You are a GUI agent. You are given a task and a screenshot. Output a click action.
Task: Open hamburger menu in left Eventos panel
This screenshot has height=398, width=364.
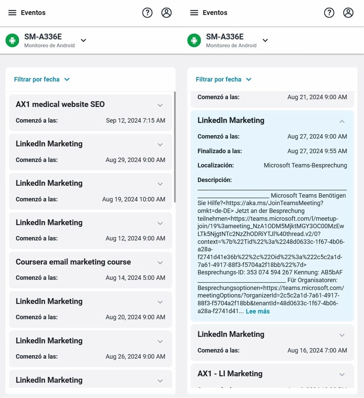pyautogui.click(x=12, y=13)
